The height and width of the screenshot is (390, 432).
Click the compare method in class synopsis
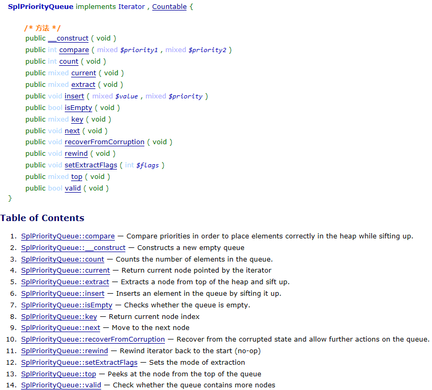pos(74,50)
